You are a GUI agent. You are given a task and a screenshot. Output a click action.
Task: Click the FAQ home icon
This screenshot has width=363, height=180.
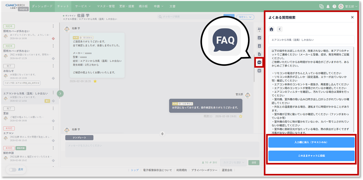coord(271,29)
